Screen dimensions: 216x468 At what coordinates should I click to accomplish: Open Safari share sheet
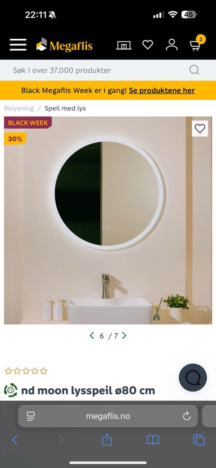coord(107,440)
